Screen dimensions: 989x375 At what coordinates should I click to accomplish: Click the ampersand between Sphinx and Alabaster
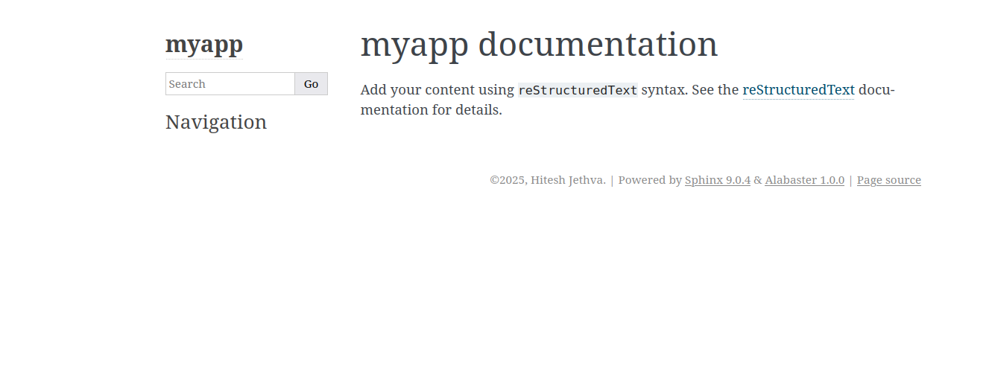click(757, 180)
